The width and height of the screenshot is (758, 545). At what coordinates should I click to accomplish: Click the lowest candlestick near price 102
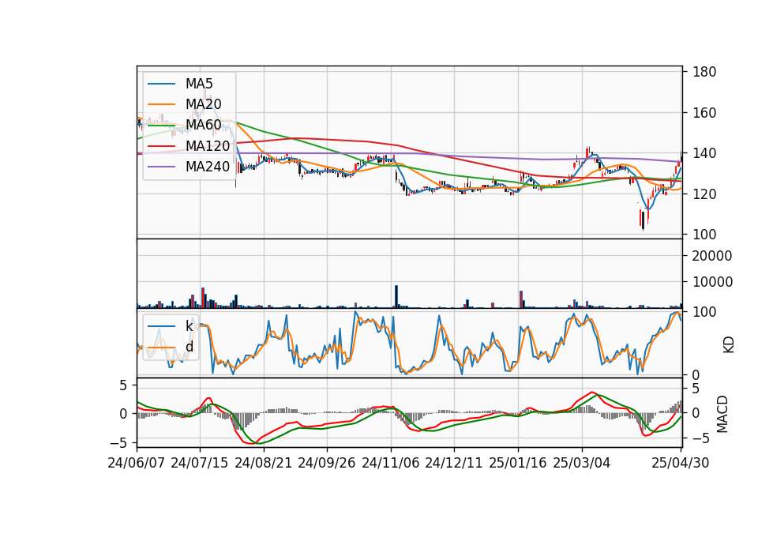point(643,220)
